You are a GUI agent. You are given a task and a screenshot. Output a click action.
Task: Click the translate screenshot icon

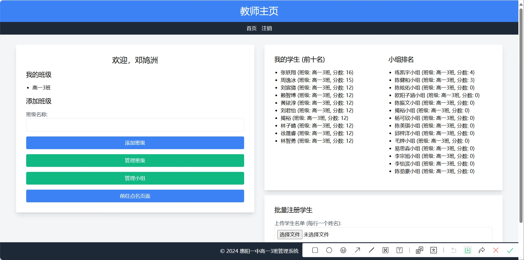420,250
